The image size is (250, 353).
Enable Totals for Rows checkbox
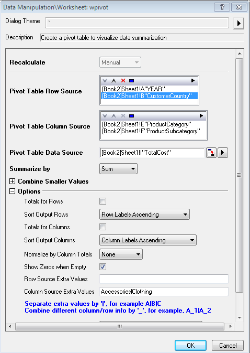(103, 201)
